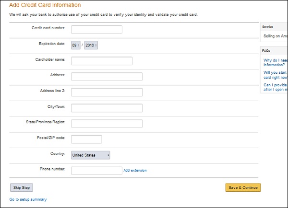The height and width of the screenshot is (208, 288).
Task: Expand the Country dropdown
Action: pos(91,155)
